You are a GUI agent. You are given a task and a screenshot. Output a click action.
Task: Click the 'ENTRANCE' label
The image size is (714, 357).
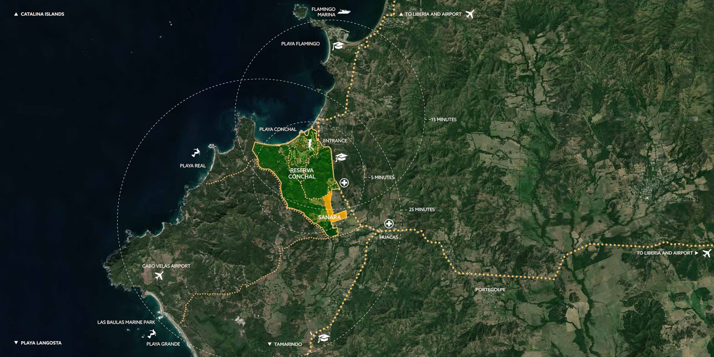point(335,140)
